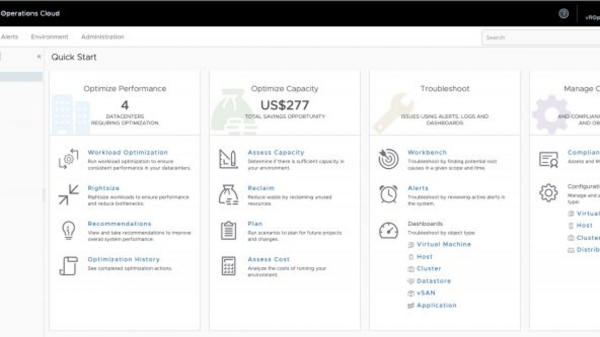Select the highlighted item in the left sidebar
The image size is (600, 337).
(21, 77)
